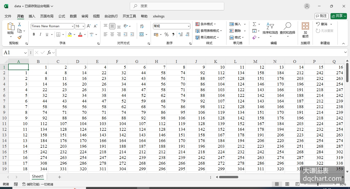Apply Comma Style number format
The image size is (350, 189).
[x=173, y=34]
